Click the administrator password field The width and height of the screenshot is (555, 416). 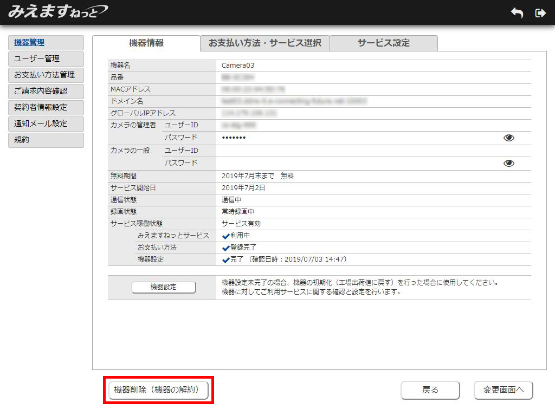pos(358,138)
